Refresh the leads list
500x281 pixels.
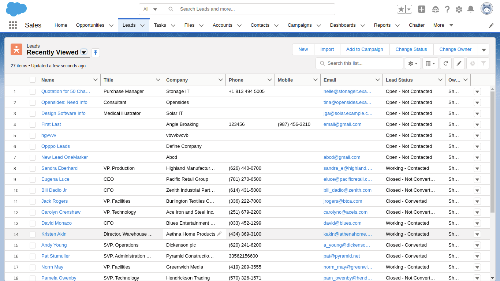tap(446, 63)
